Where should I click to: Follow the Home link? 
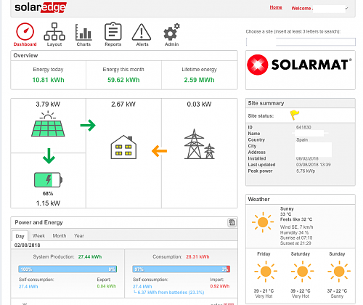tap(276, 7)
